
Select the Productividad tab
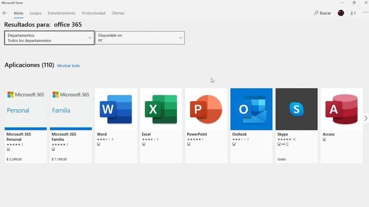coord(93,13)
